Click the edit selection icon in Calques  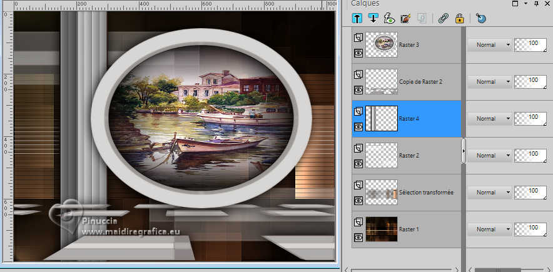[405, 18]
